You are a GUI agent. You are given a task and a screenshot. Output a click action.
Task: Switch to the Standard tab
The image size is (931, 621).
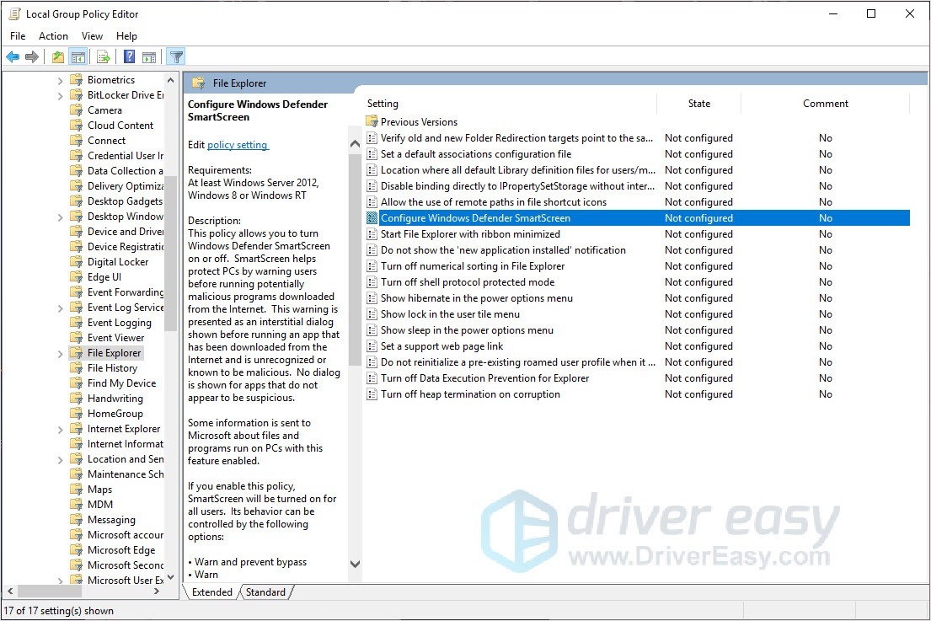pos(265,592)
